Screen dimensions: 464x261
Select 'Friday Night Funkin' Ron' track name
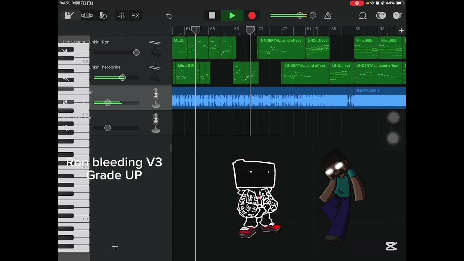86,42
